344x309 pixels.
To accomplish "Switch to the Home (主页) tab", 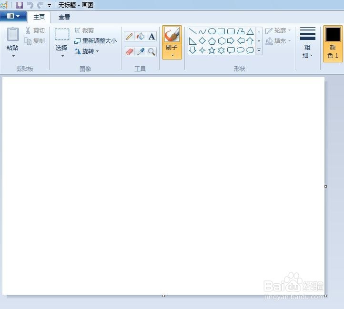I will tap(39, 17).
